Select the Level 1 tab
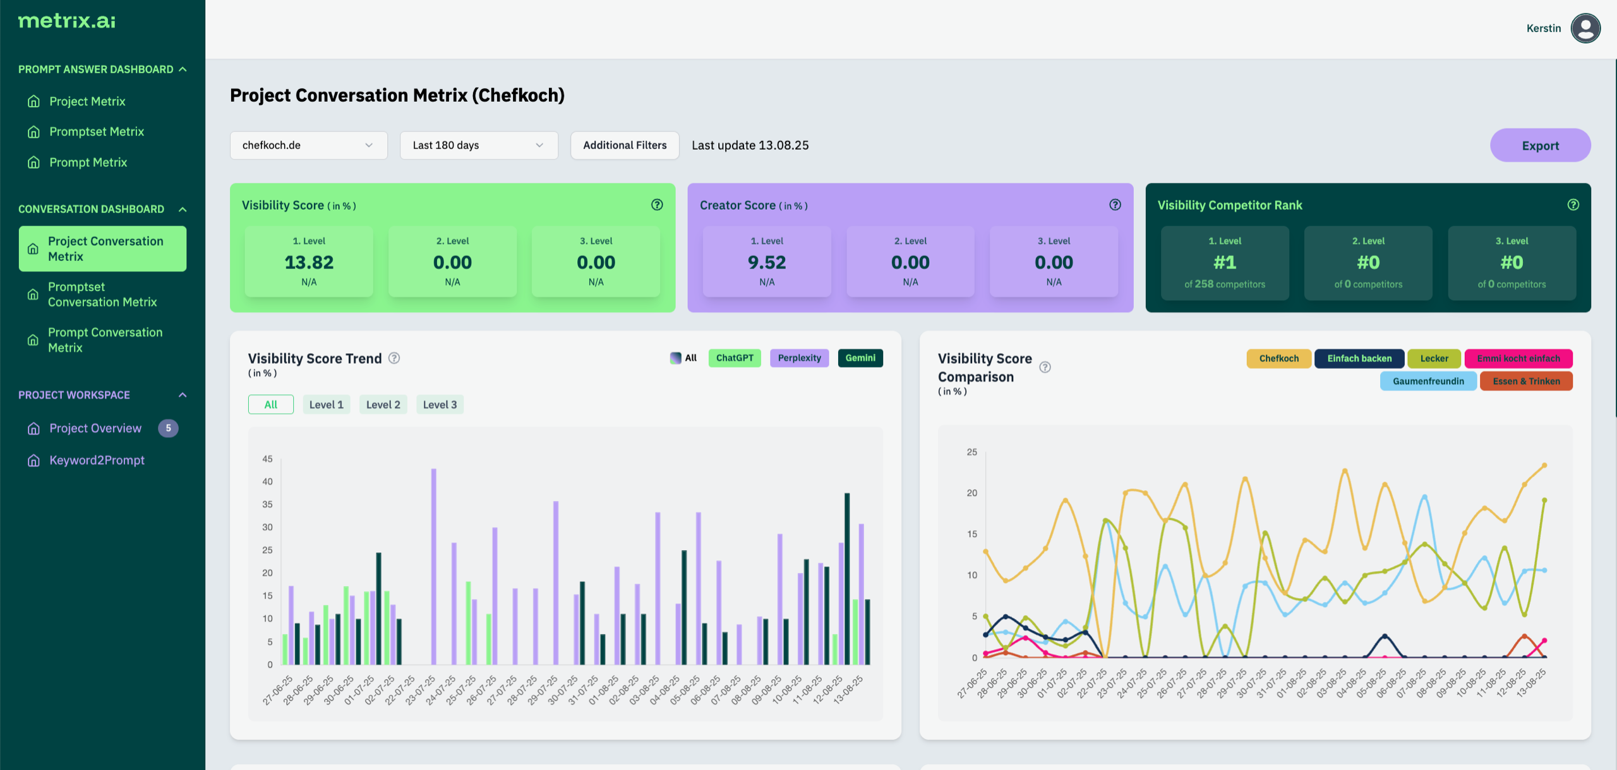The height and width of the screenshot is (770, 1617). point(326,405)
